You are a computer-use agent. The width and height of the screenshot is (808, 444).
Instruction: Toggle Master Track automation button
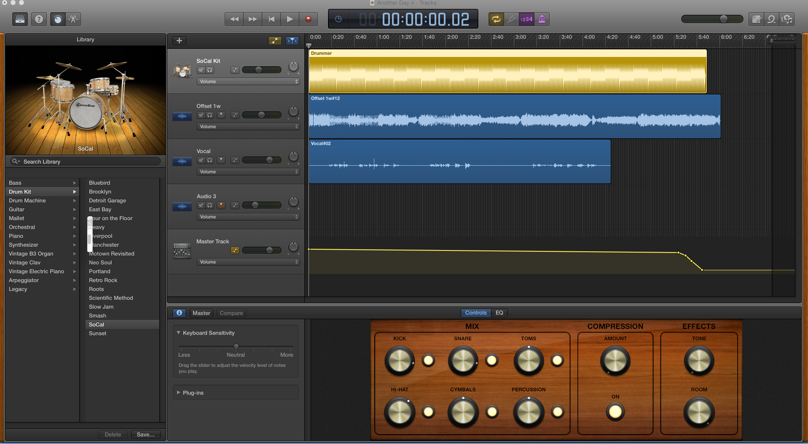click(235, 250)
